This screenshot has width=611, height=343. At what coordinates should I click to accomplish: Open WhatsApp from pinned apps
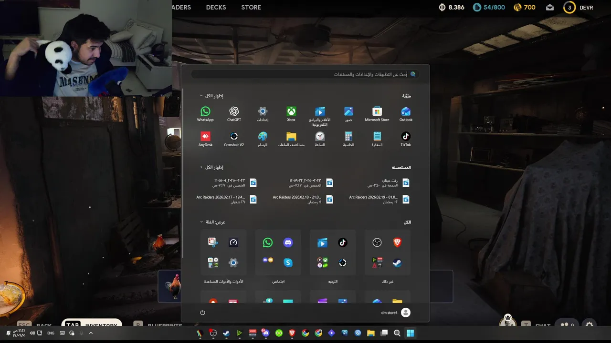(x=205, y=114)
